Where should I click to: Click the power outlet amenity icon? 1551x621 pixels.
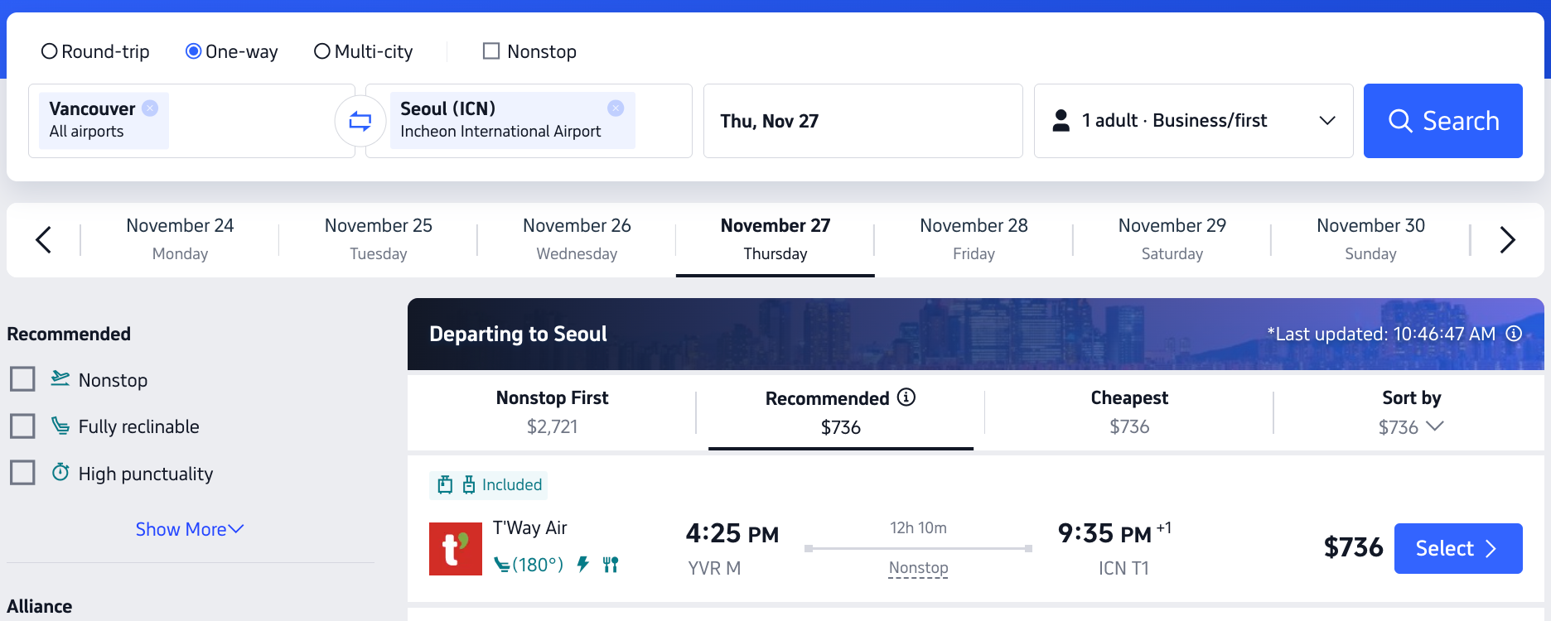coord(583,565)
